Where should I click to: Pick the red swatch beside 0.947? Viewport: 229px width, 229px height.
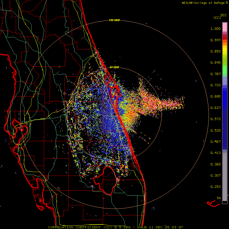tap(225, 38)
